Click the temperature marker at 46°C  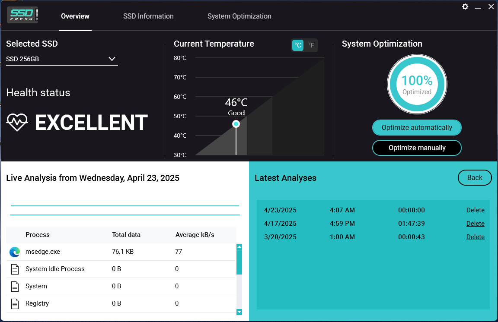(x=236, y=124)
